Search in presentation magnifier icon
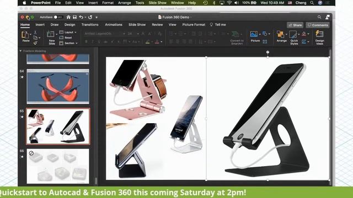The width and height of the screenshot is (353, 198). 319,17
